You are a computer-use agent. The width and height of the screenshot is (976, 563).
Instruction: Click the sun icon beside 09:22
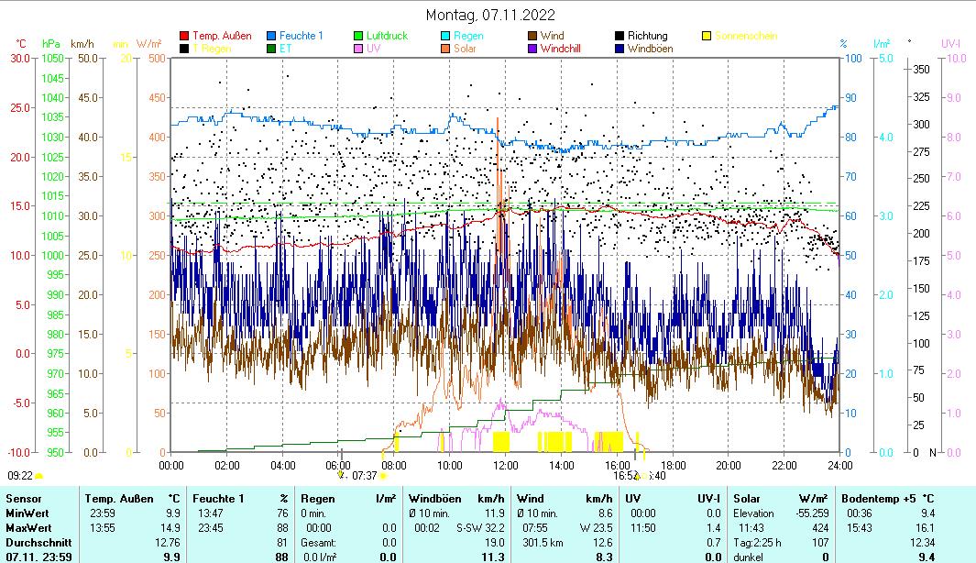pos(38,477)
